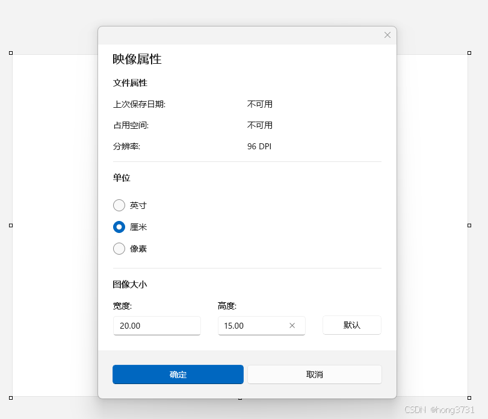Click the 上次保存日期 label
Image resolution: width=488 pixels, height=419 pixels.
139,104
